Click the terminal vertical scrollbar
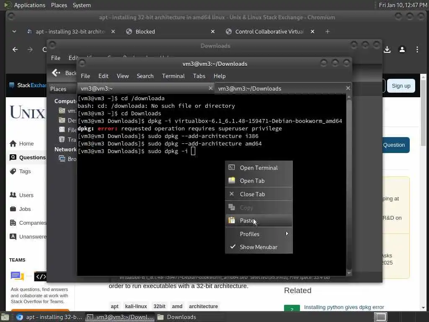Screen dimensions: 429x322 pyautogui.click(x=349, y=185)
